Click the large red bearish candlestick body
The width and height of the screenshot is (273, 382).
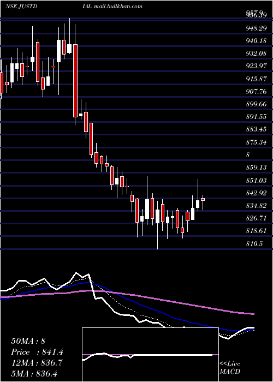tap(75, 81)
